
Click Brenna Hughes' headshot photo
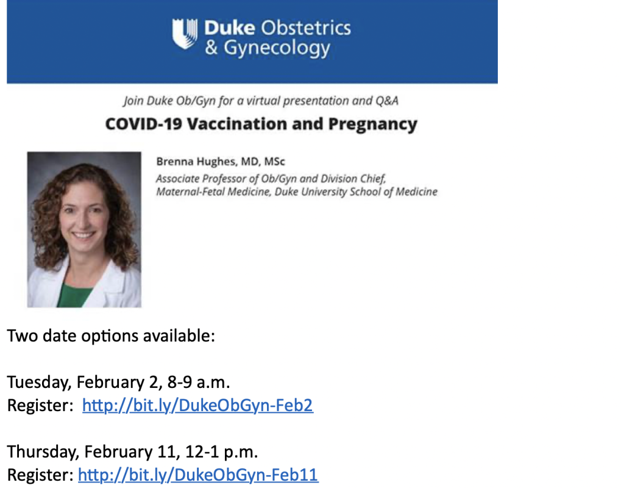[84, 229]
